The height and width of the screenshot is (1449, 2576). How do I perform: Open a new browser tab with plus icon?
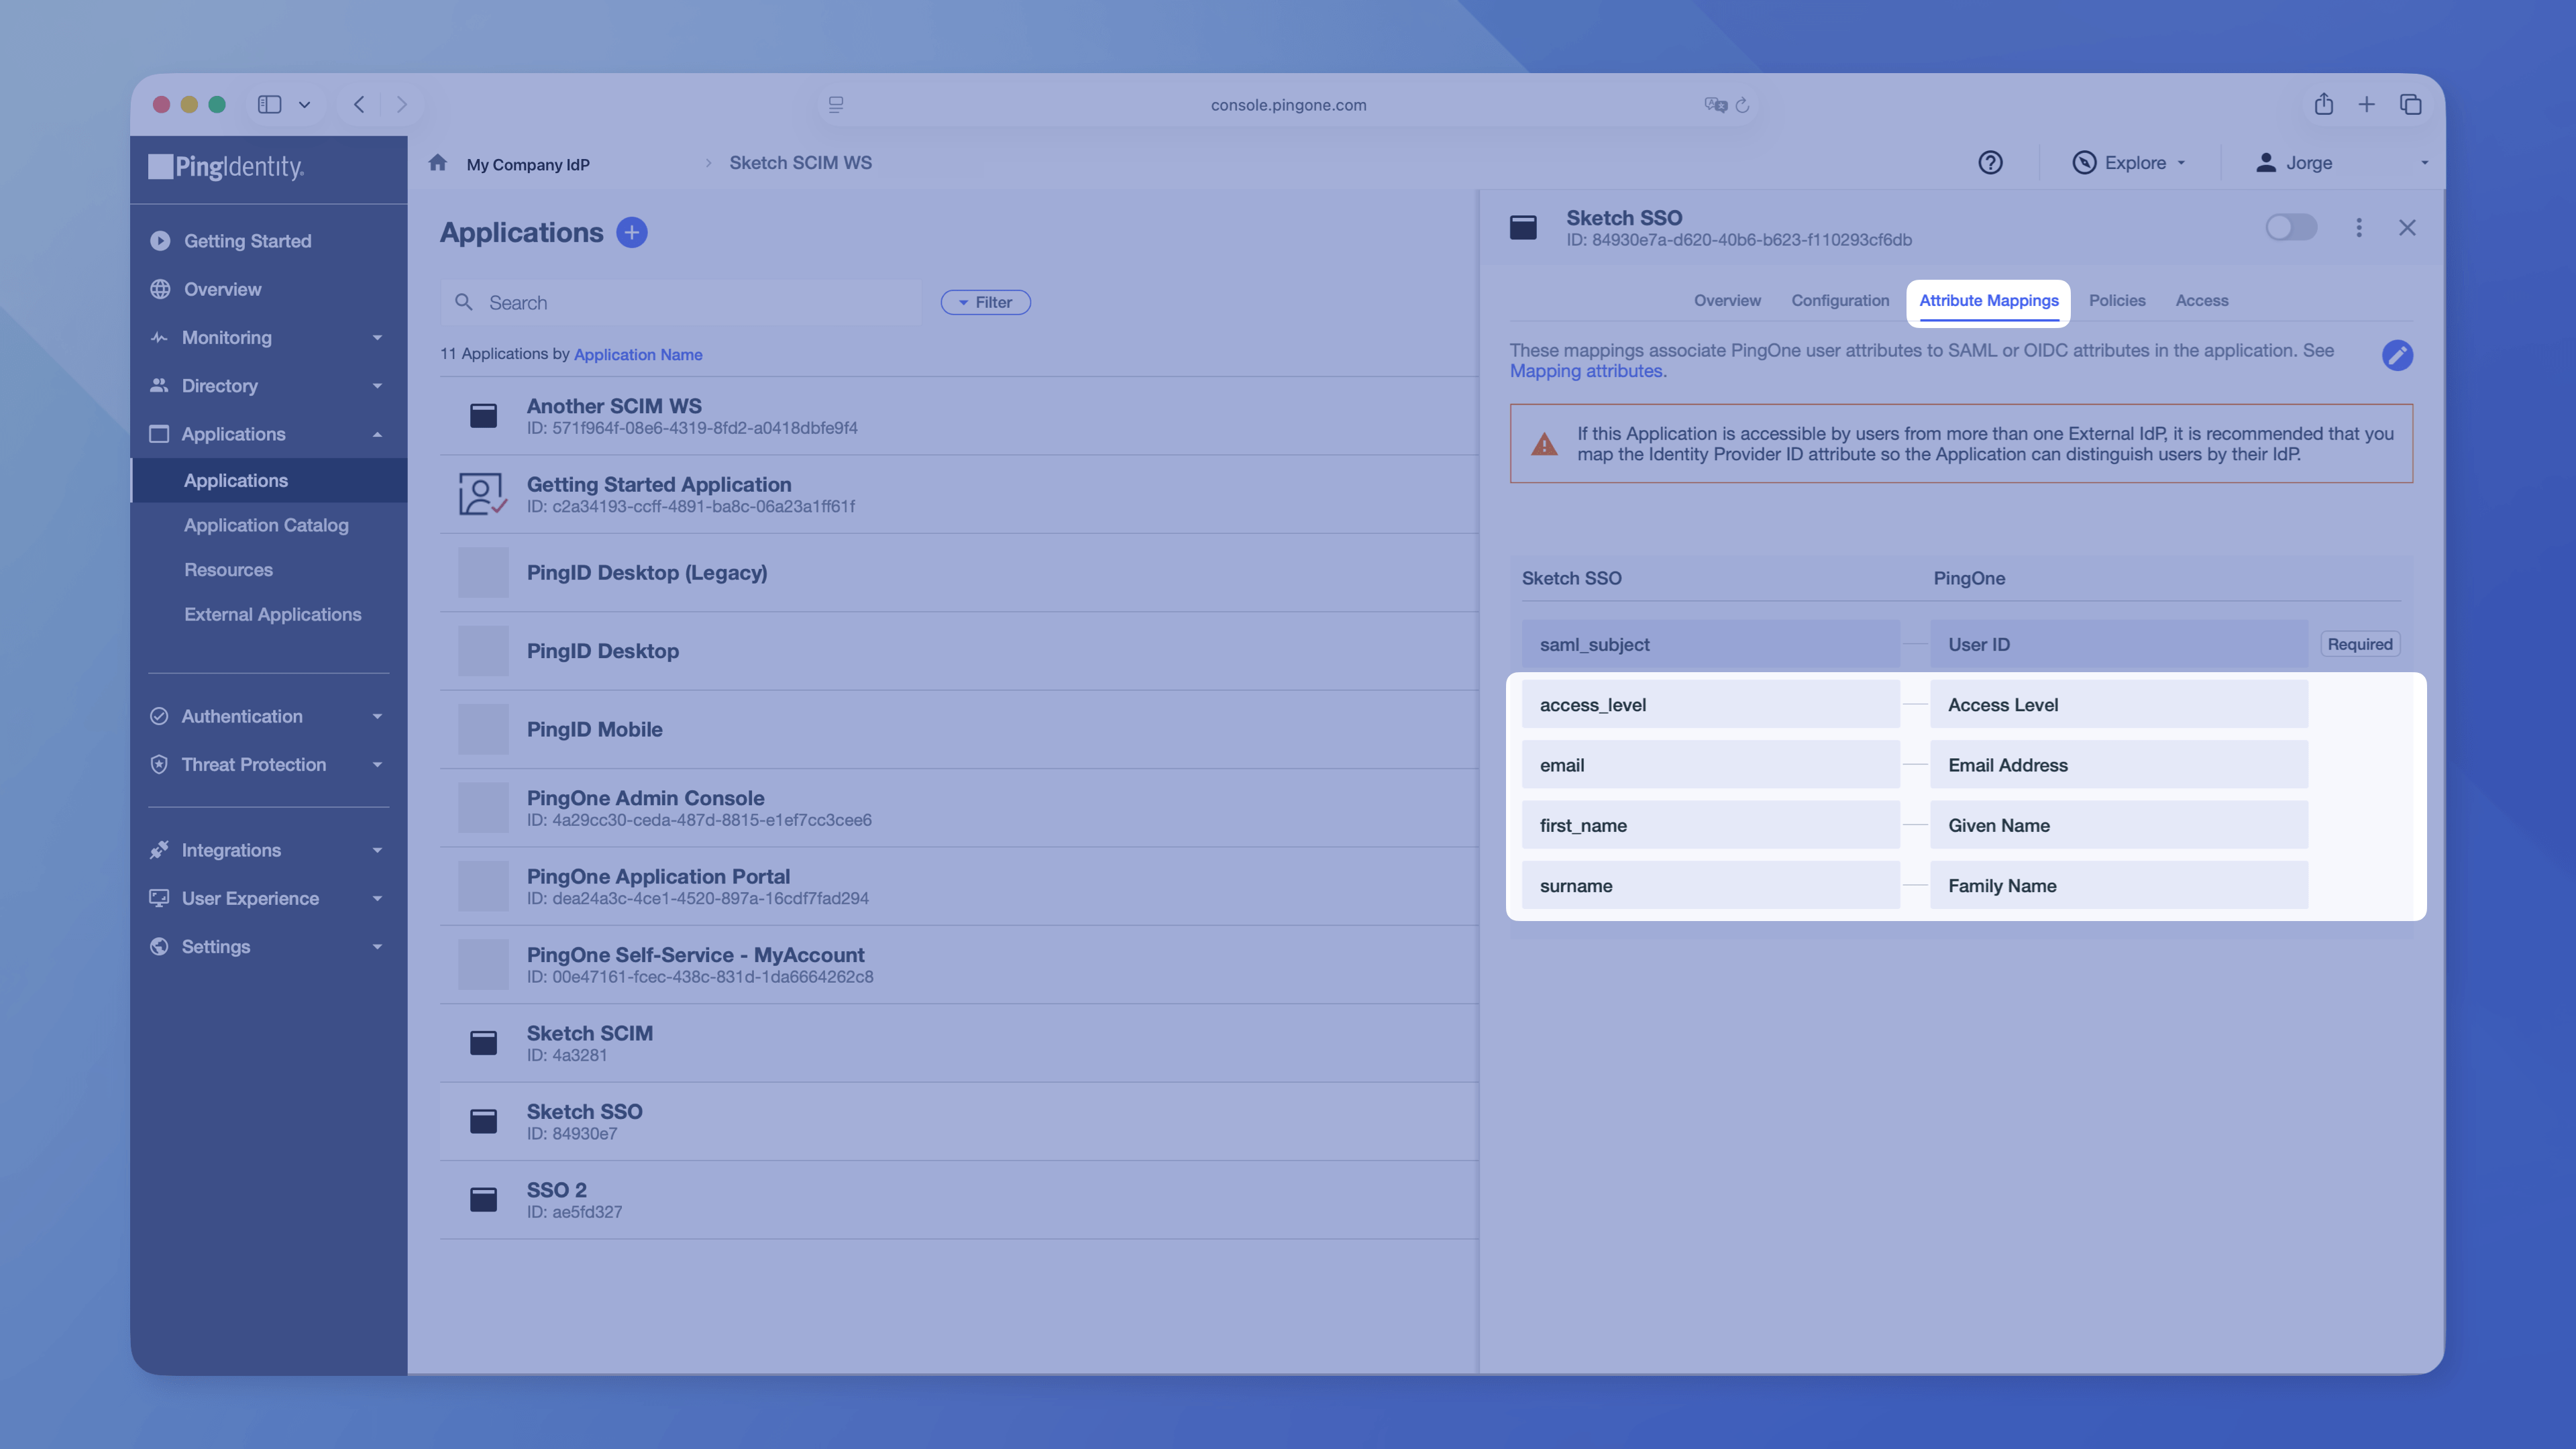(2366, 104)
